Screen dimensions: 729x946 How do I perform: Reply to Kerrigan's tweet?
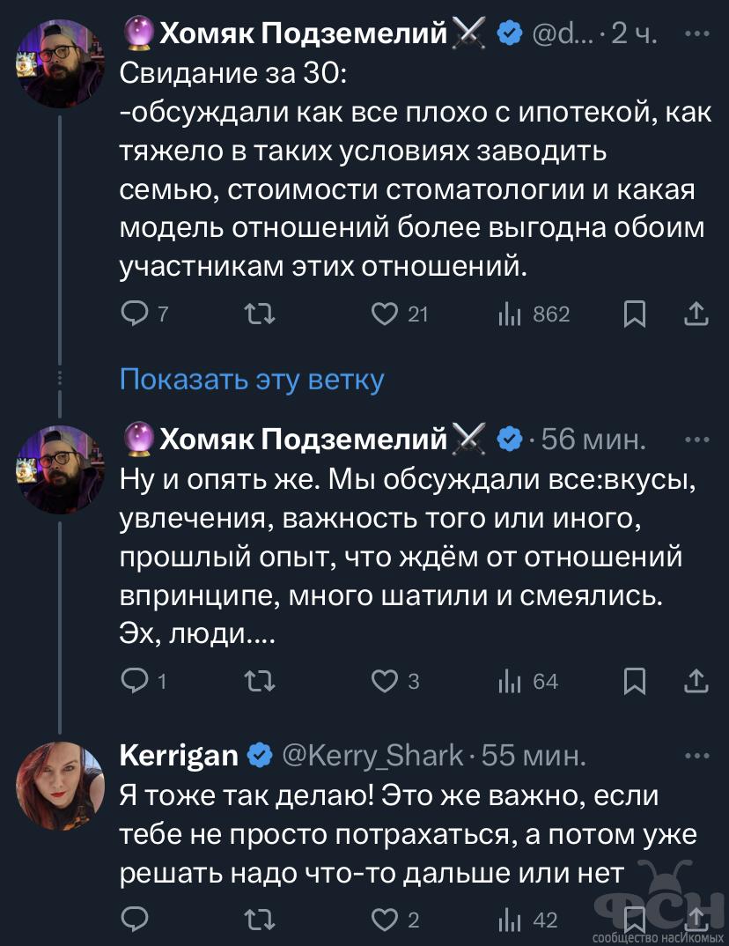point(134,920)
